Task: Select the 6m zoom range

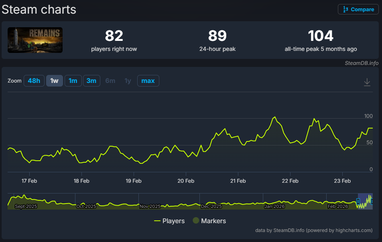Action: [x=110, y=81]
